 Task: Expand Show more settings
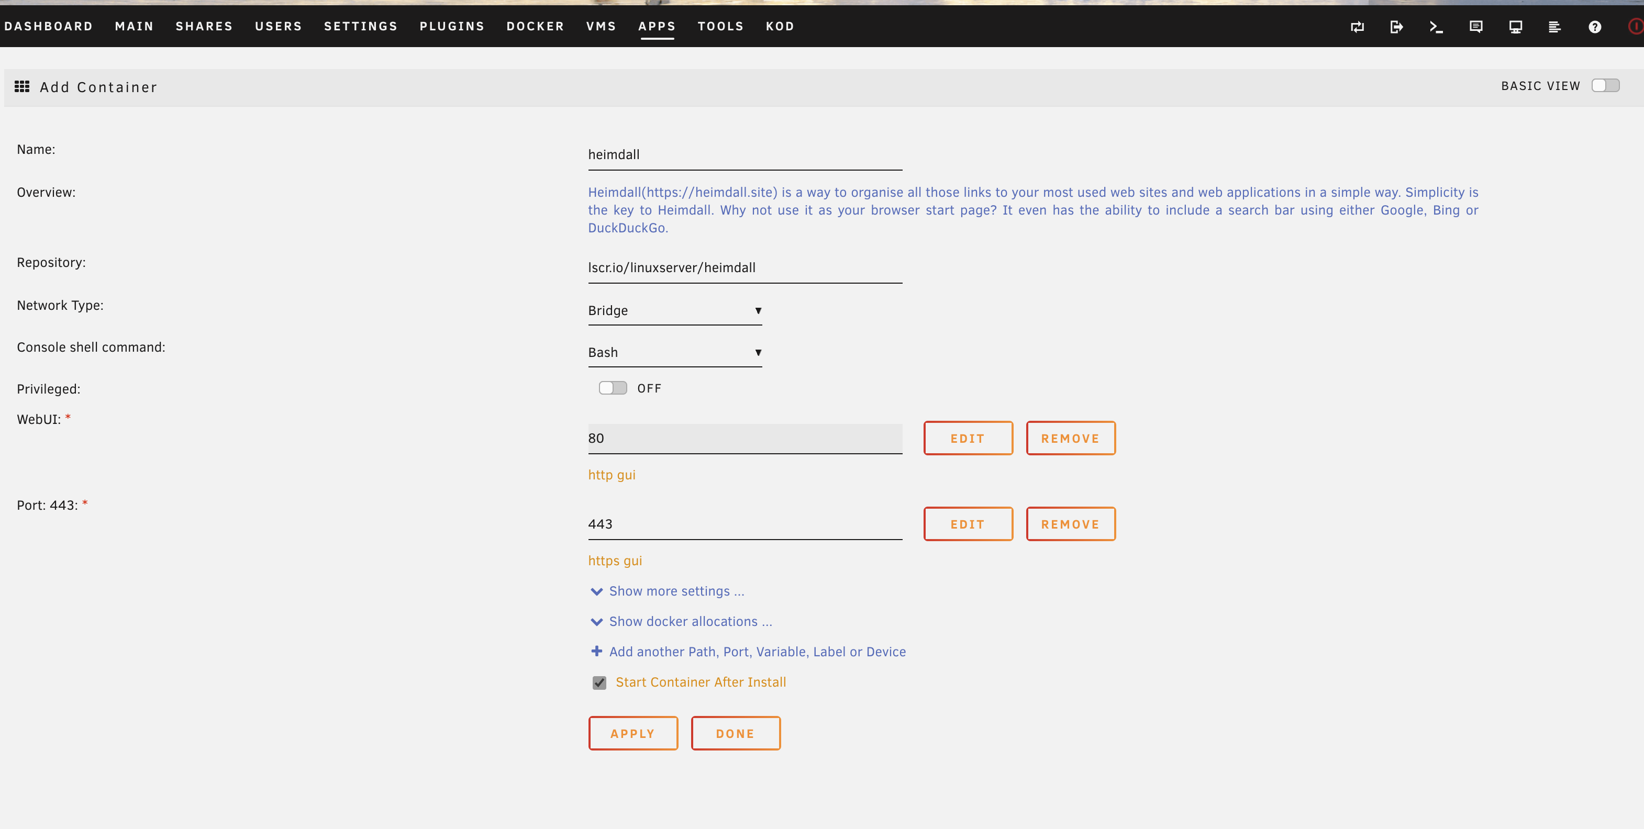(x=676, y=591)
